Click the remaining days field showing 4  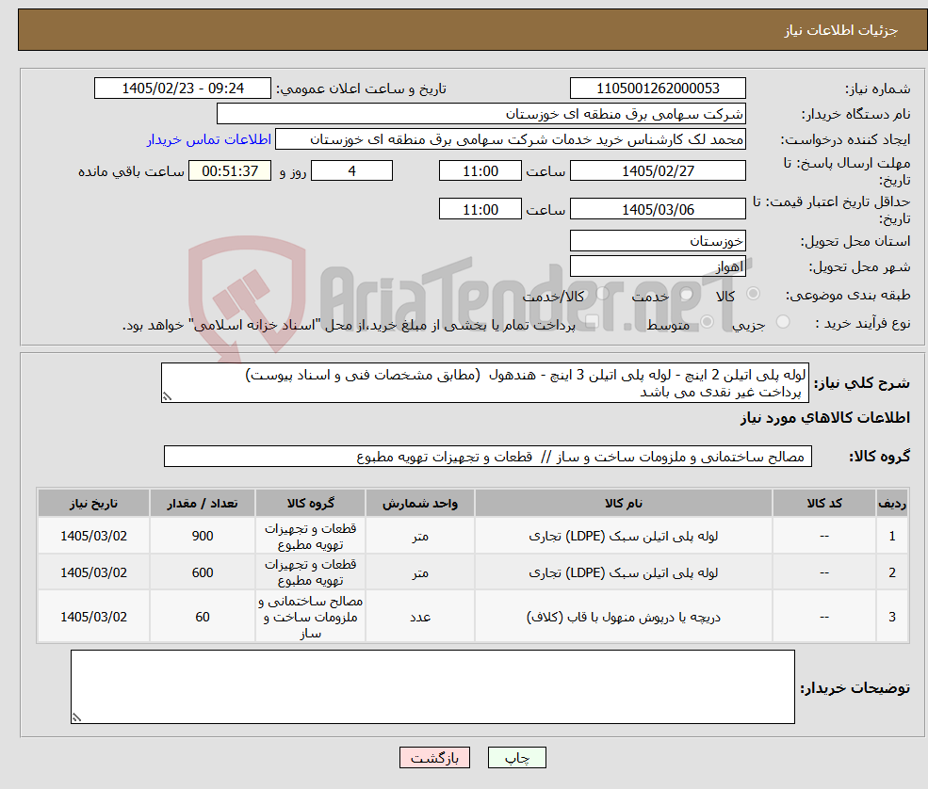351,171
